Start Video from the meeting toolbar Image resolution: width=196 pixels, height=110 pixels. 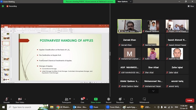tap(20, 100)
